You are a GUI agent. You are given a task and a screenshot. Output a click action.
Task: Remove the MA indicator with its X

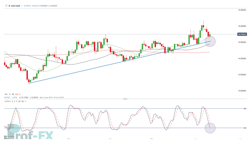(x=20, y=94)
